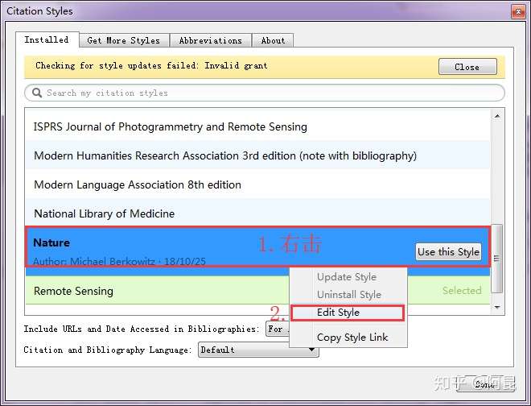Close the Citation Styles window

[518, 12]
